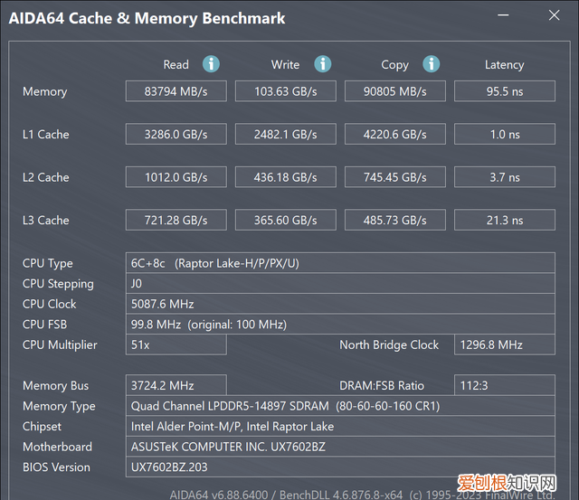Select the L3 Cache Latency 21.3 ns cell
This screenshot has width=579, height=500.
tap(504, 220)
